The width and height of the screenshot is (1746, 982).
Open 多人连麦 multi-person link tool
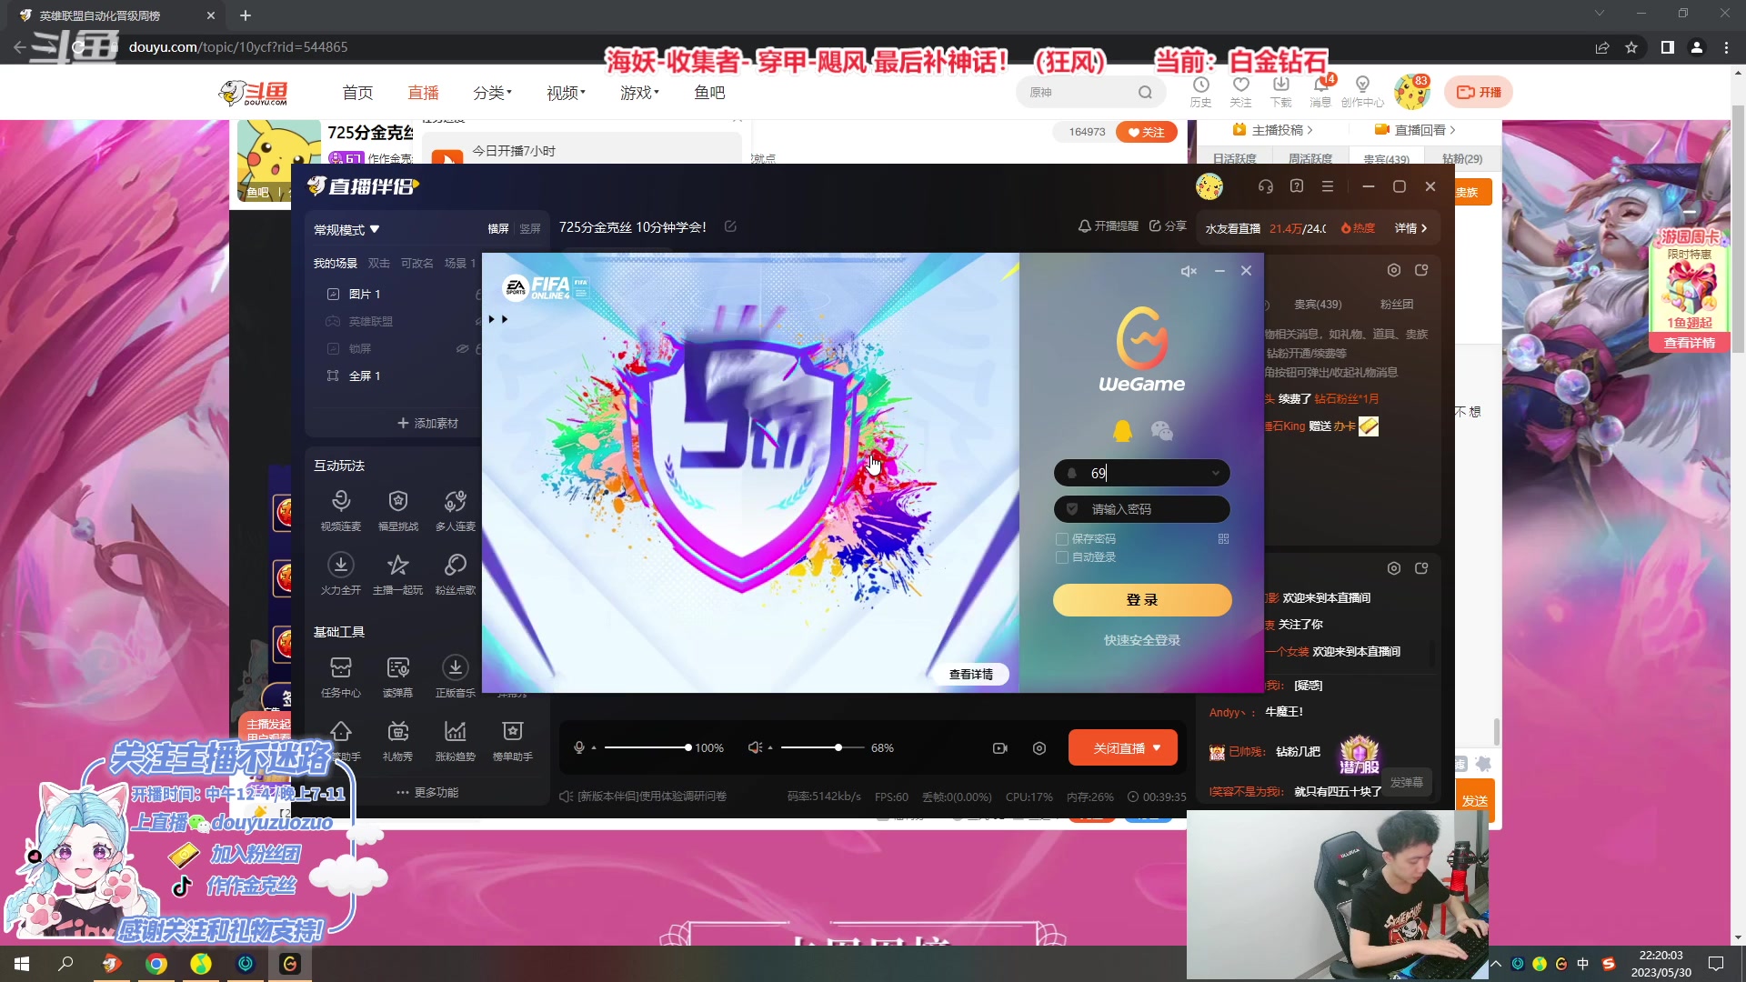455,510
